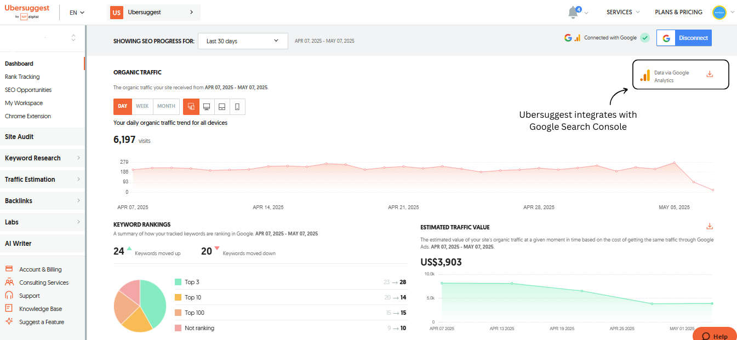
Task: Click the Suggest a Feature sparkle icon
Action: pos(9,321)
